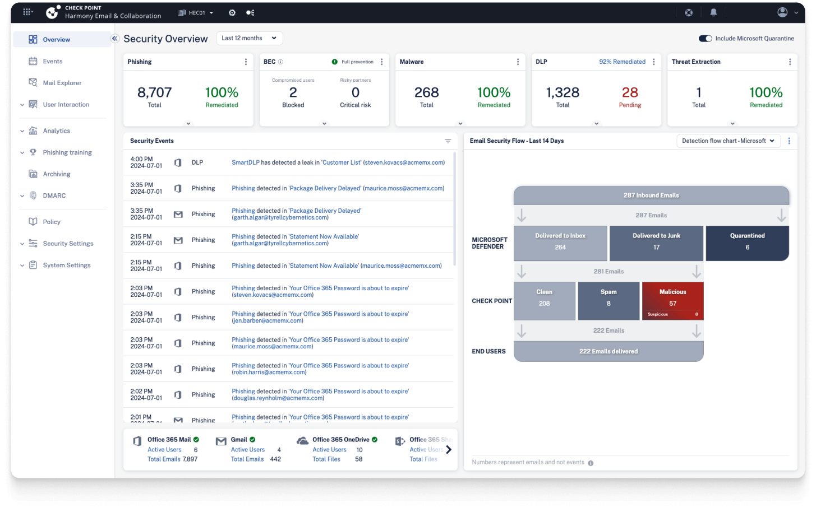Image resolution: width=816 pixels, height=517 pixels.
Task: Expand the Phishing card chevron
Action: [188, 123]
